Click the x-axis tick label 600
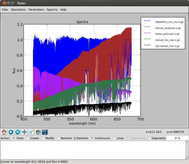The image size is (189, 164). [x=94, y=119]
